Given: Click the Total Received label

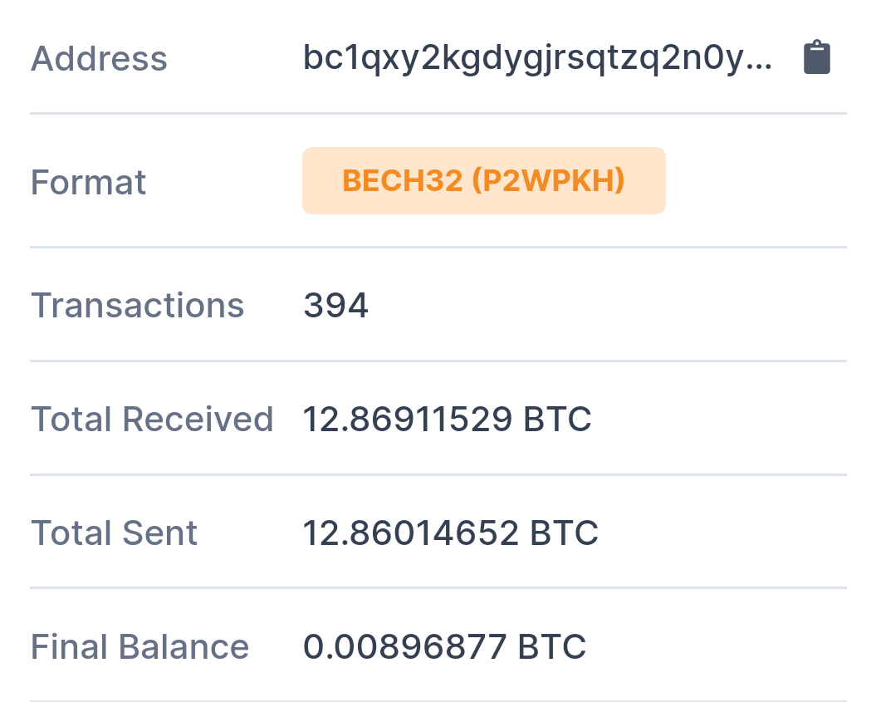Looking at the screenshot, I should click(x=152, y=420).
